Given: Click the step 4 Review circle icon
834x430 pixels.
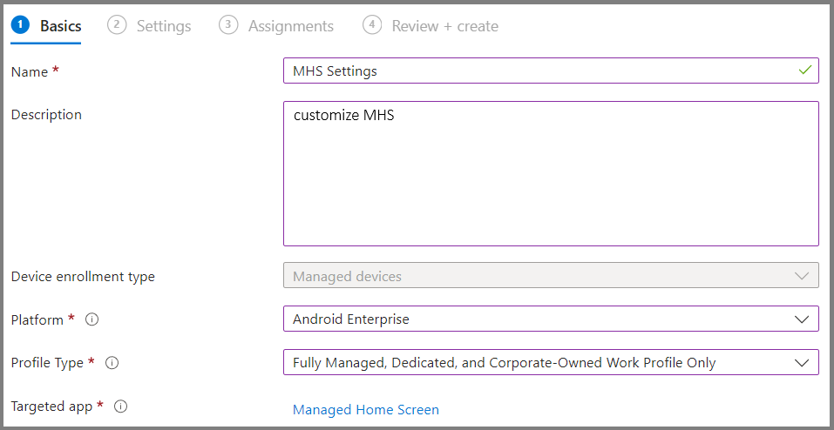Looking at the screenshot, I should click(372, 25).
